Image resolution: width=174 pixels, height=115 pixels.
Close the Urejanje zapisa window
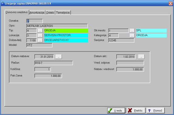pos(171,3)
